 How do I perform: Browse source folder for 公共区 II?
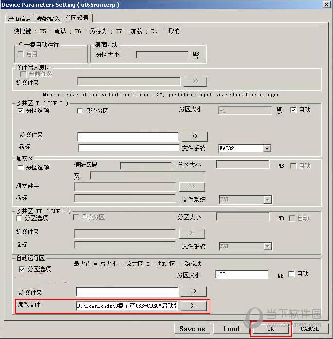click(x=192, y=233)
